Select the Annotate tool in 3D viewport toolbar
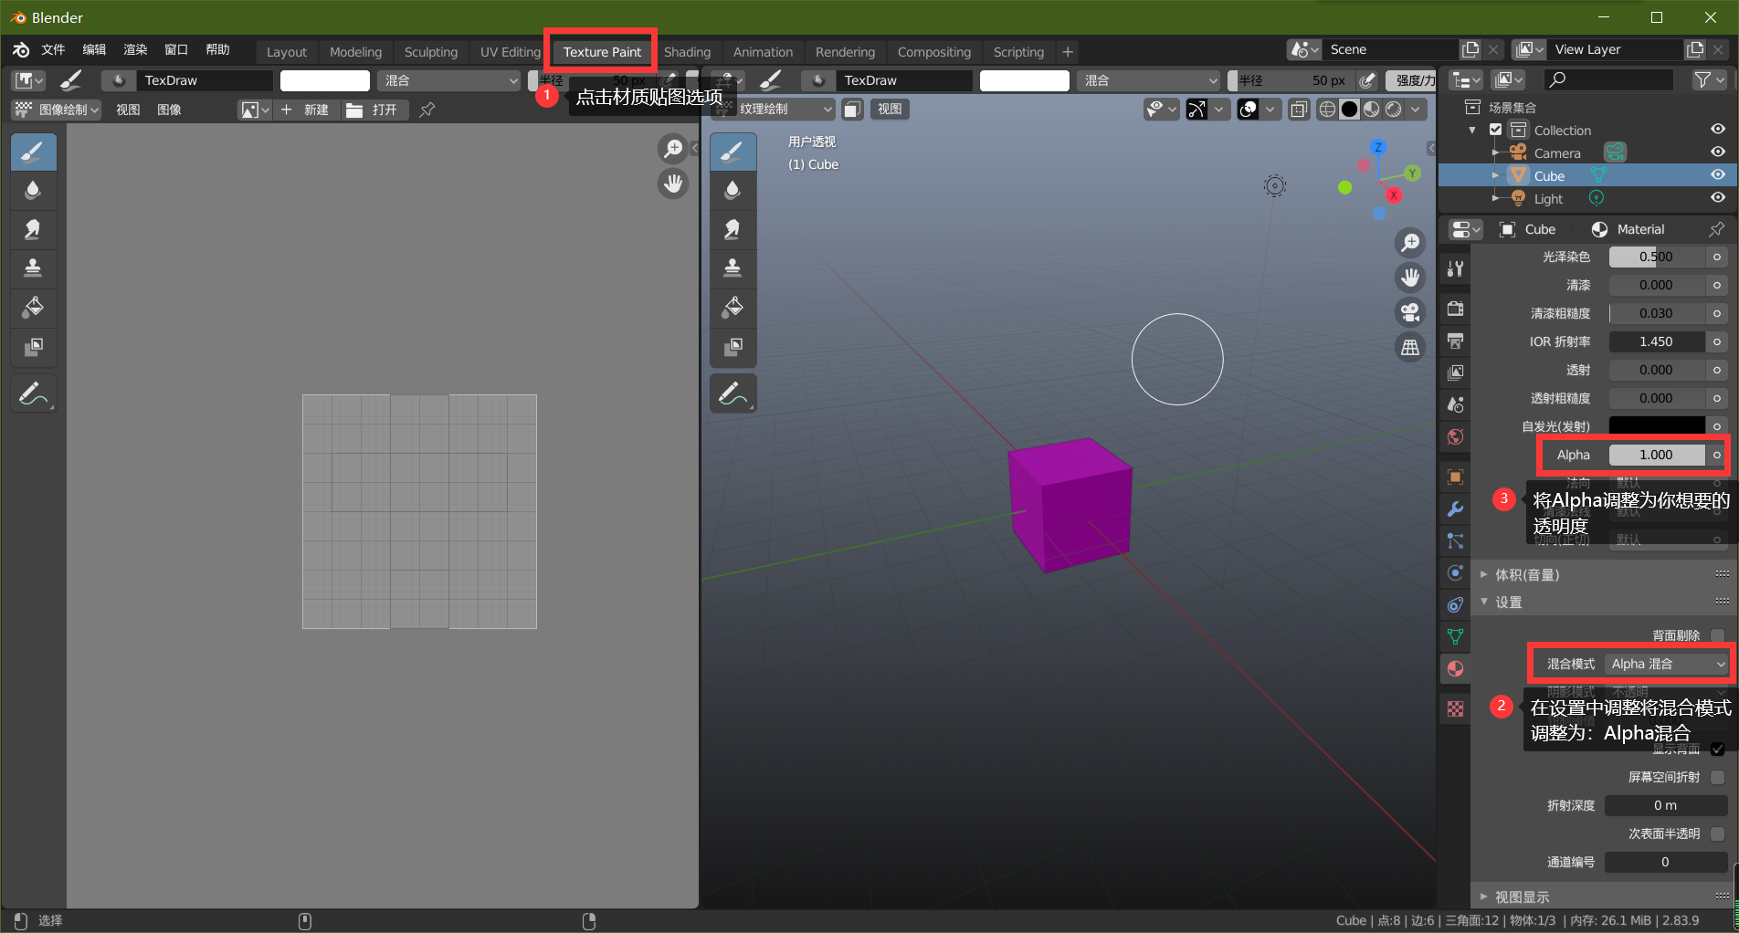1739x933 pixels. click(732, 393)
